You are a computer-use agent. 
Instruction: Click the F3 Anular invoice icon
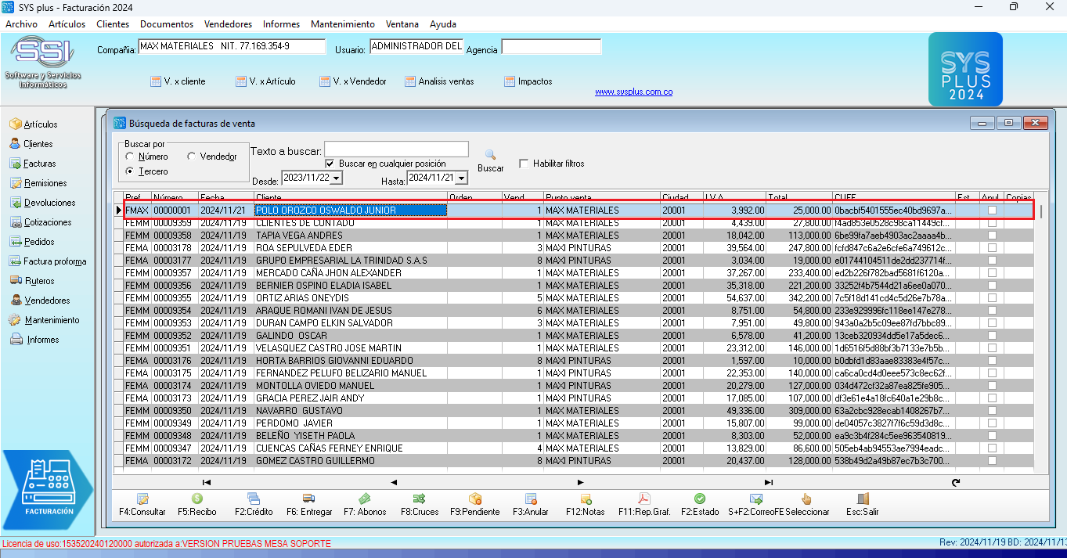531,499
